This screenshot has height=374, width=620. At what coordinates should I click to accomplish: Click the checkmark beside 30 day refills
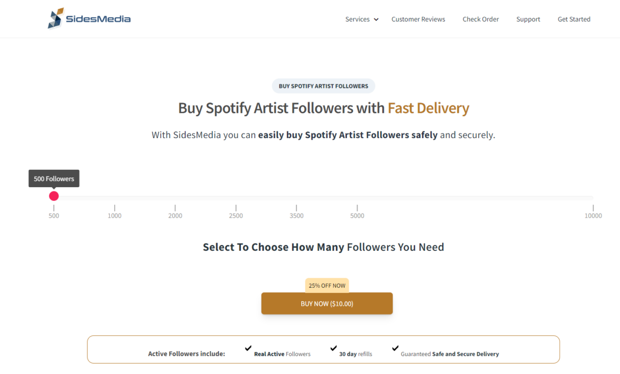(333, 348)
